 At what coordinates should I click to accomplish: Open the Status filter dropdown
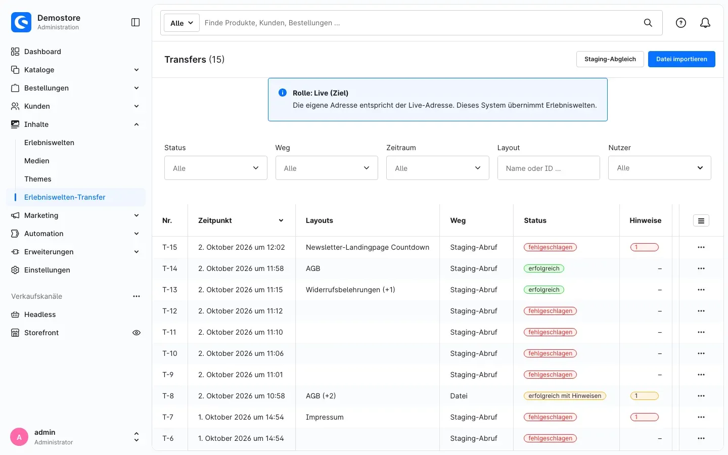(x=216, y=168)
